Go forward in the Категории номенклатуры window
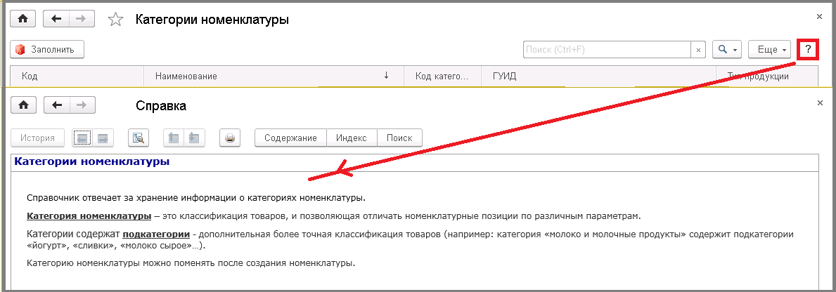Viewport: 836px width, 292px height. (x=82, y=19)
